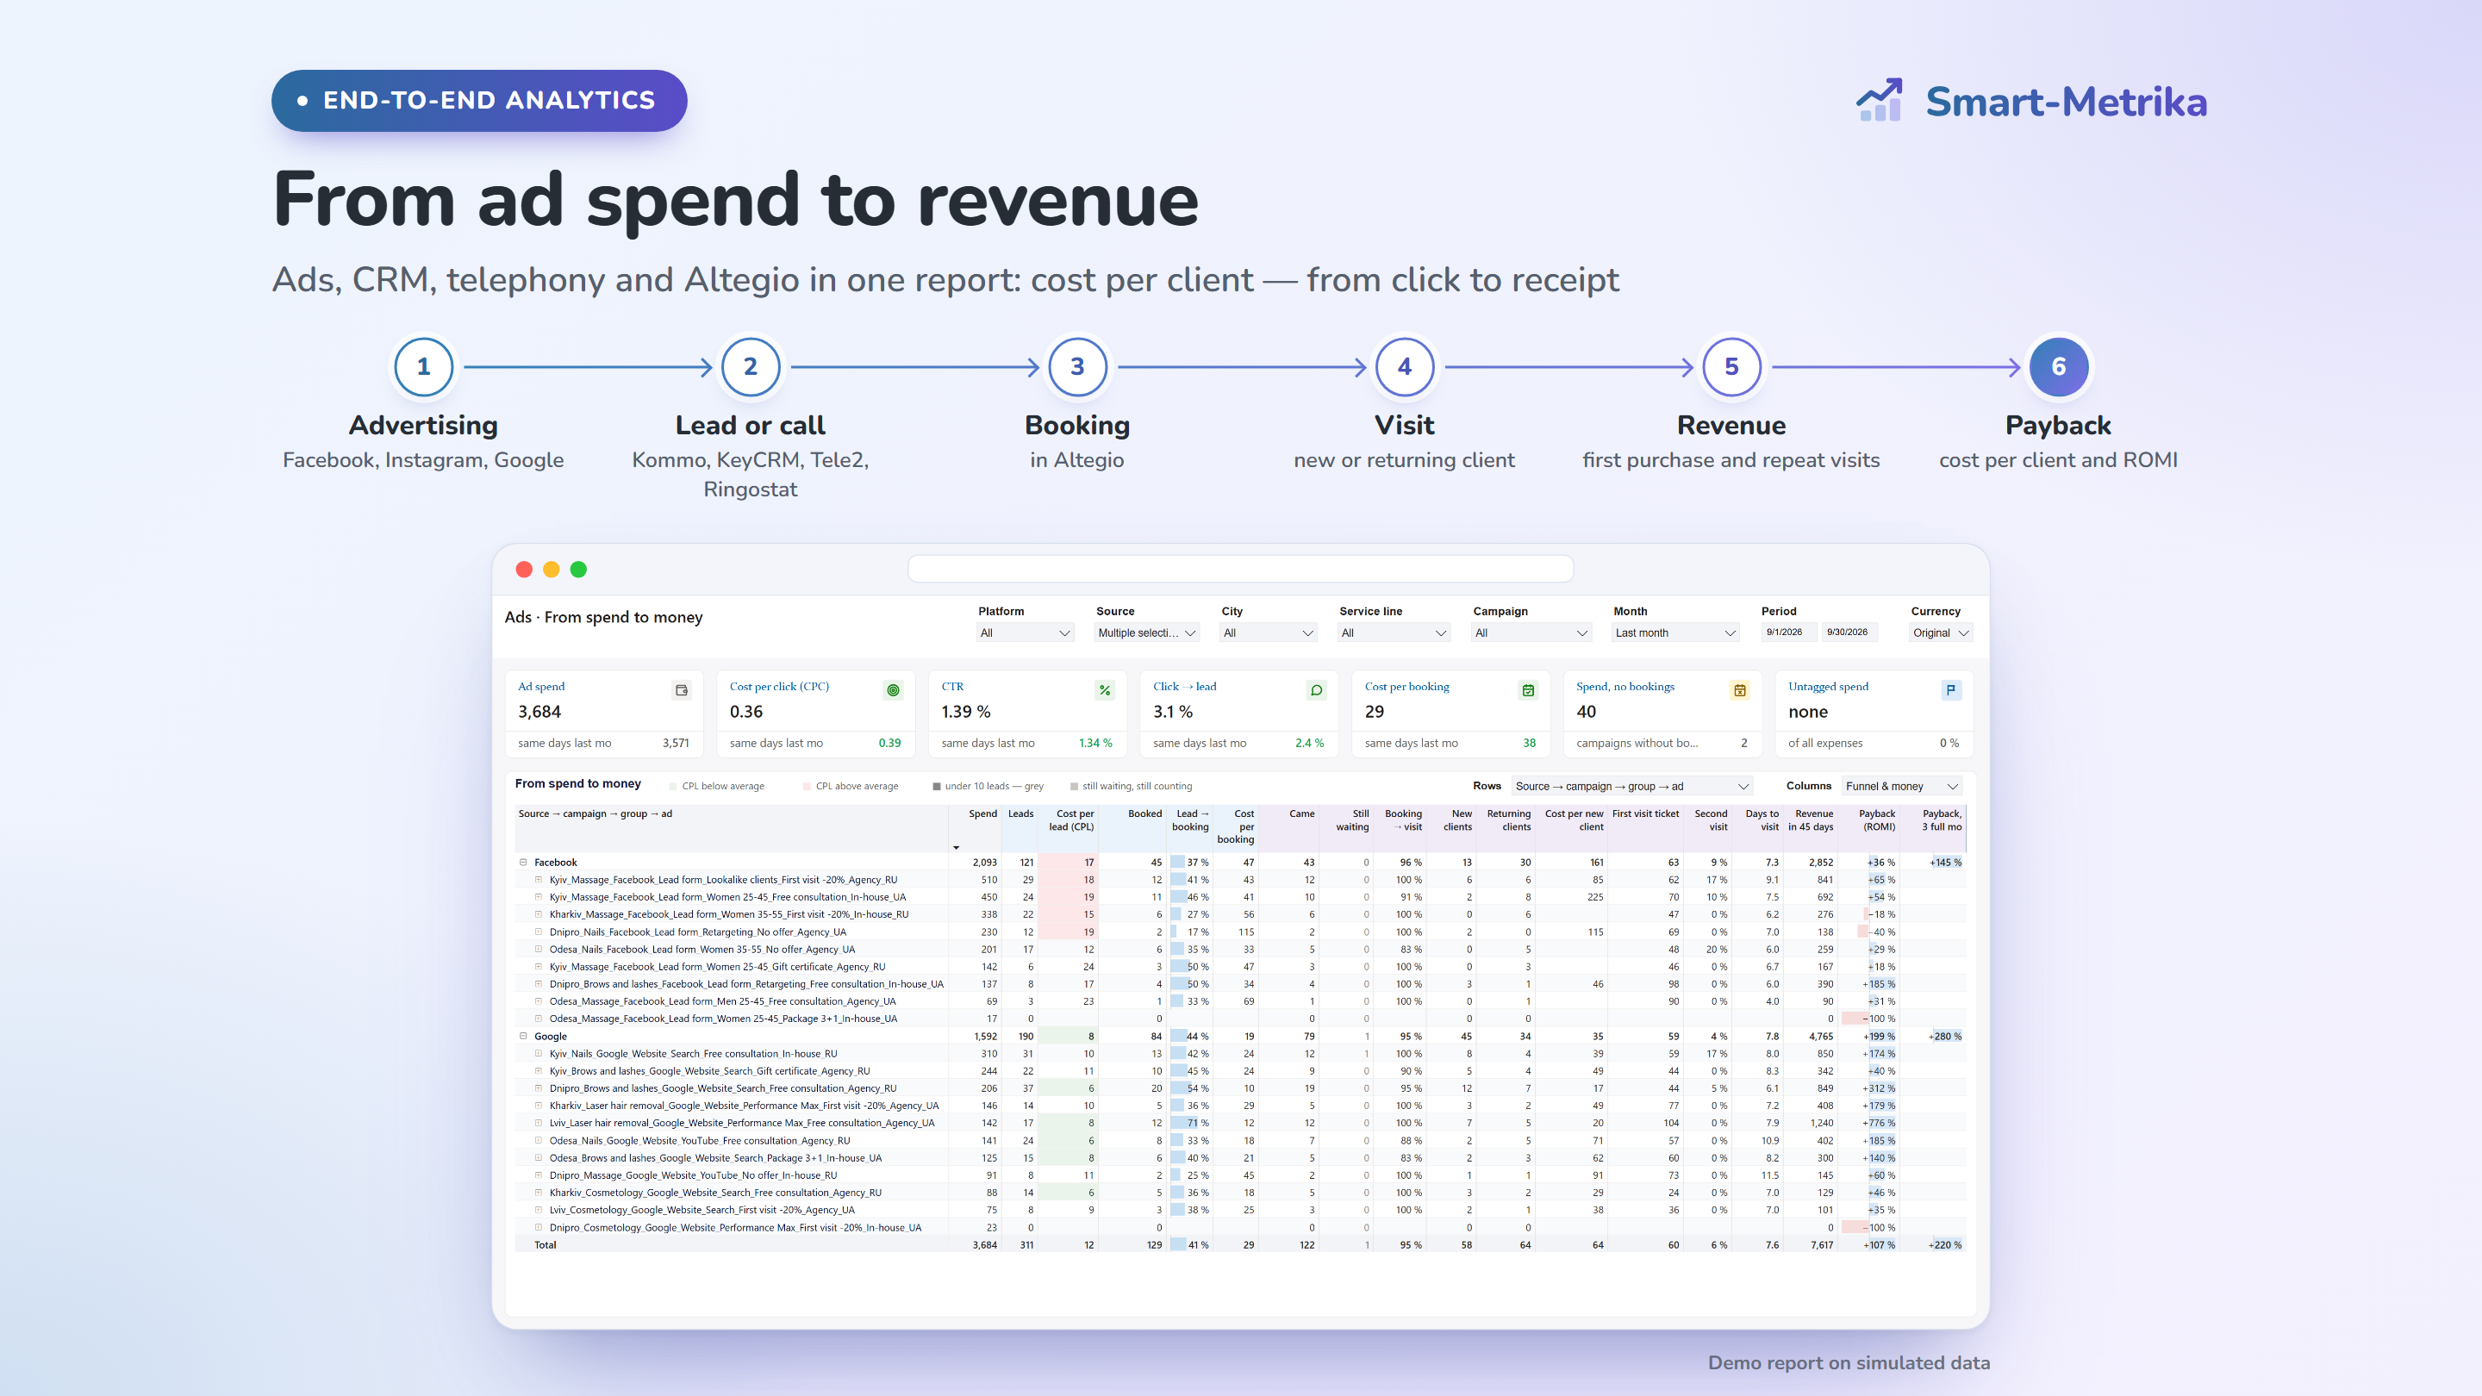Click the target icon on Cost per click card

coord(893,689)
